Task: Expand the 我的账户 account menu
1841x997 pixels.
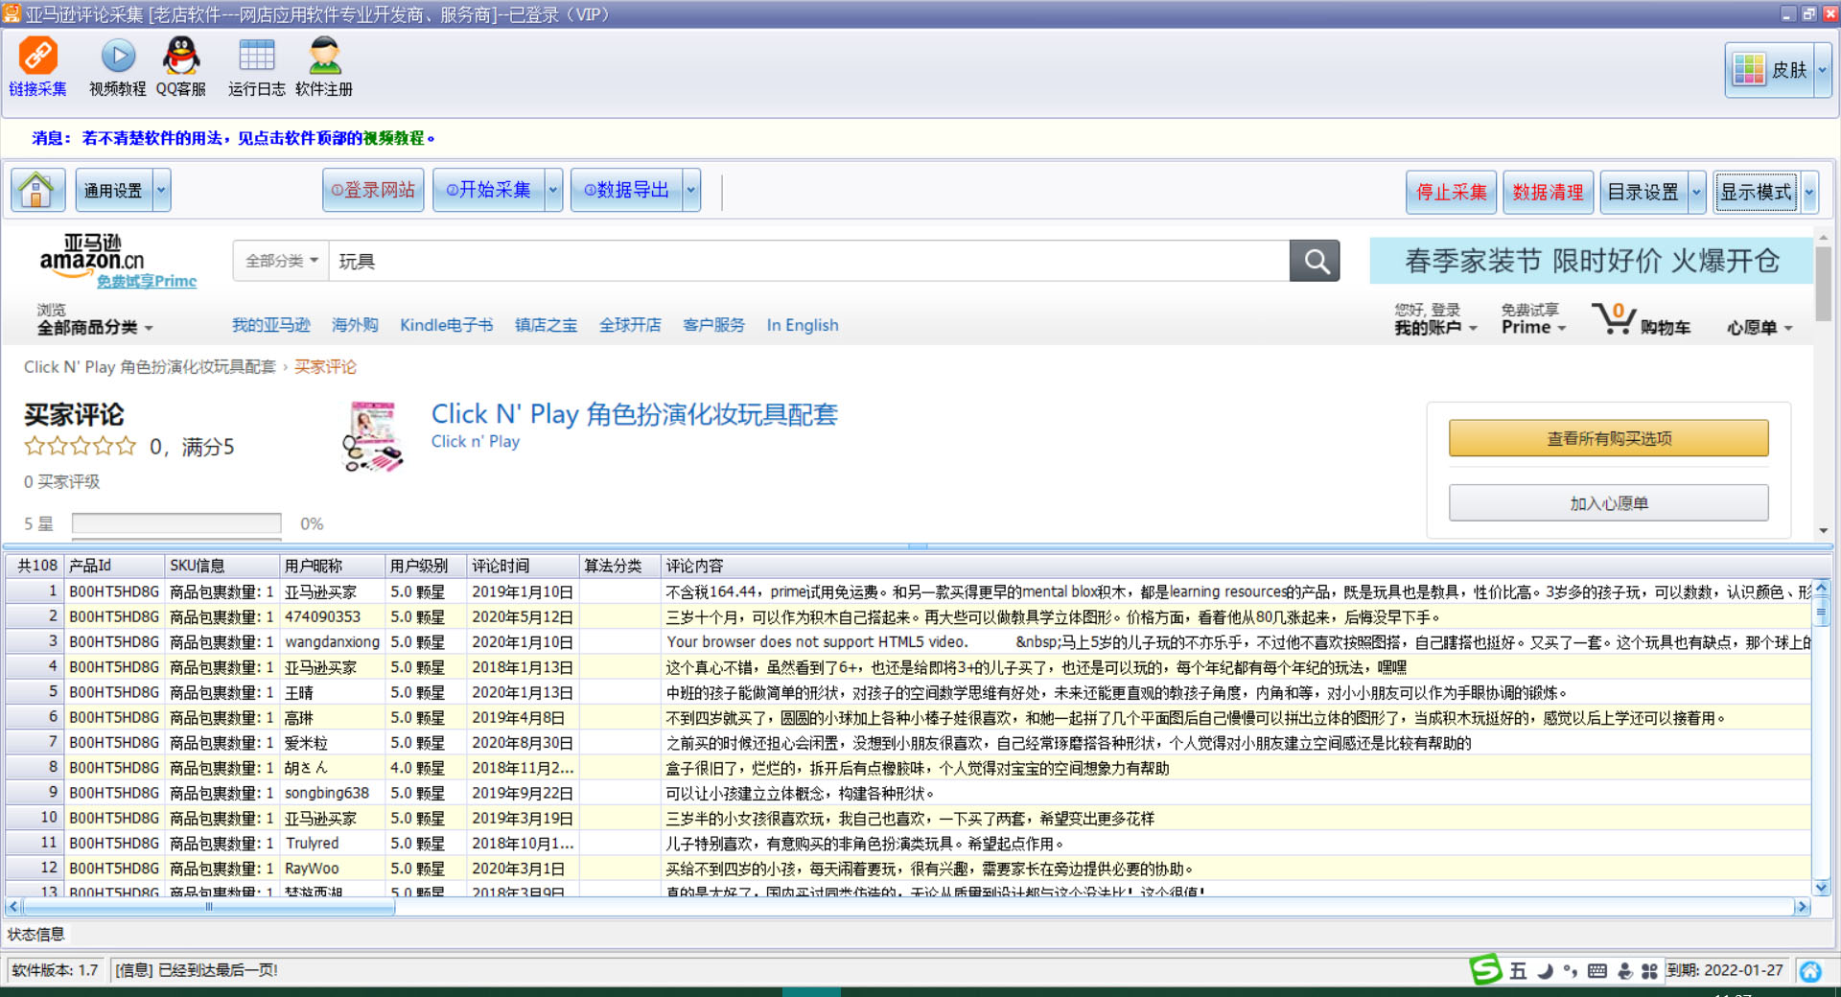Action: pos(1435,328)
